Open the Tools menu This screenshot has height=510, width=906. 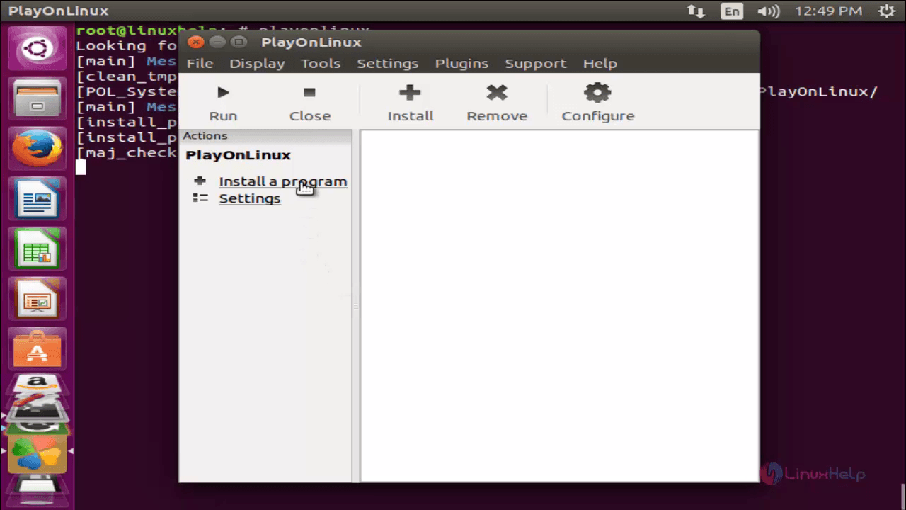321,63
